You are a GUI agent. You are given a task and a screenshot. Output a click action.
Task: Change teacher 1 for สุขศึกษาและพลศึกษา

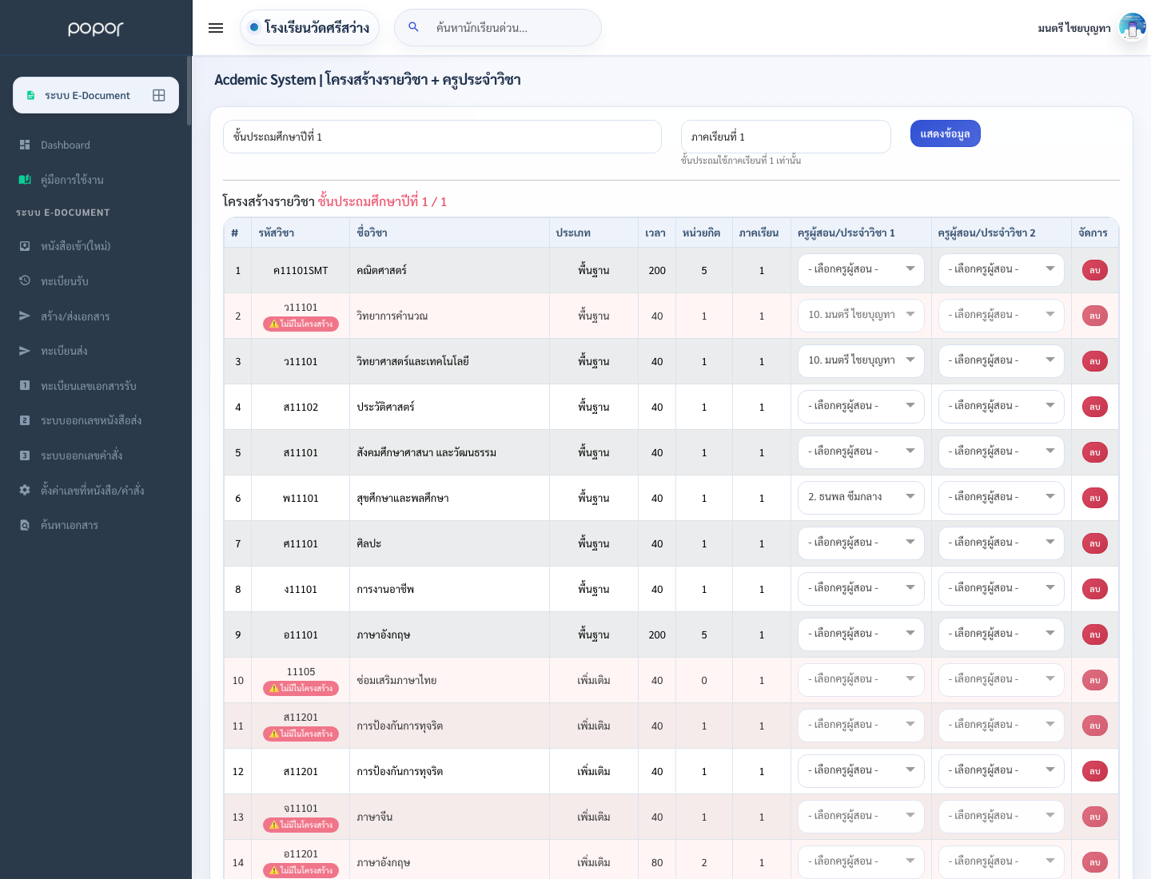(861, 497)
